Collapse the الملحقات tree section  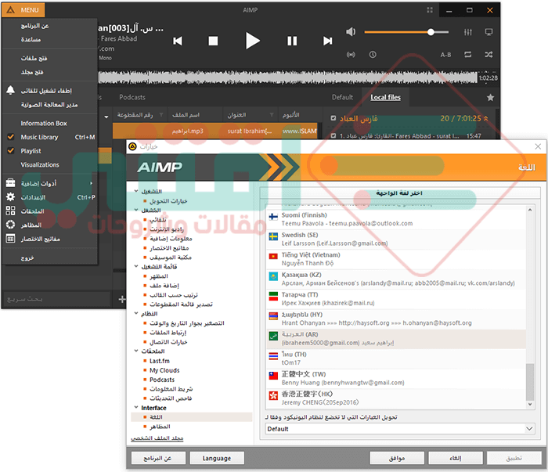tap(136, 351)
